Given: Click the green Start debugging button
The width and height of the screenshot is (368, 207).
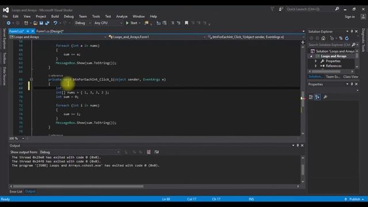Looking at the screenshot, I should (133, 23).
